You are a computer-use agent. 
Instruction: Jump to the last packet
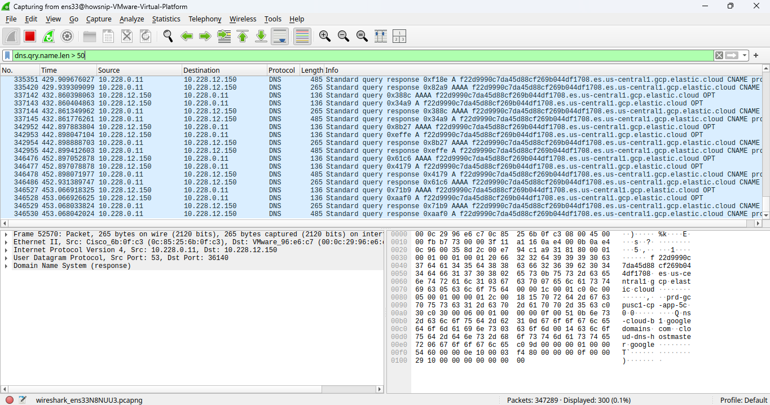[x=261, y=36]
